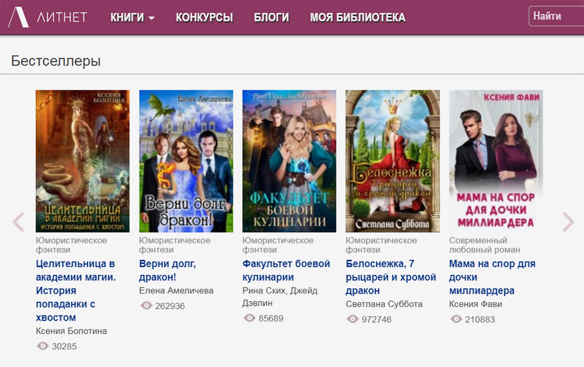The image size is (584, 367).
Task: Open author Светлана Суббота
Action: [x=384, y=304]
